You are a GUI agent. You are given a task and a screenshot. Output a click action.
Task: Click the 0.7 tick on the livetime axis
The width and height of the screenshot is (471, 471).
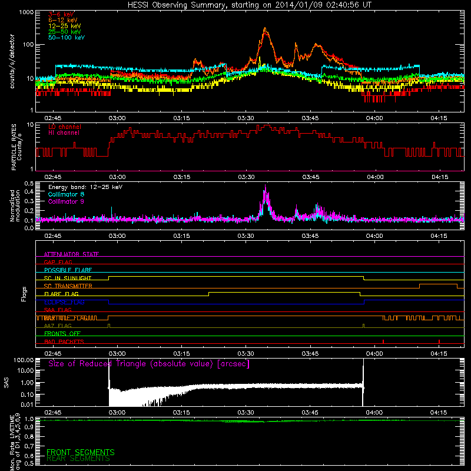coord(29,446)
